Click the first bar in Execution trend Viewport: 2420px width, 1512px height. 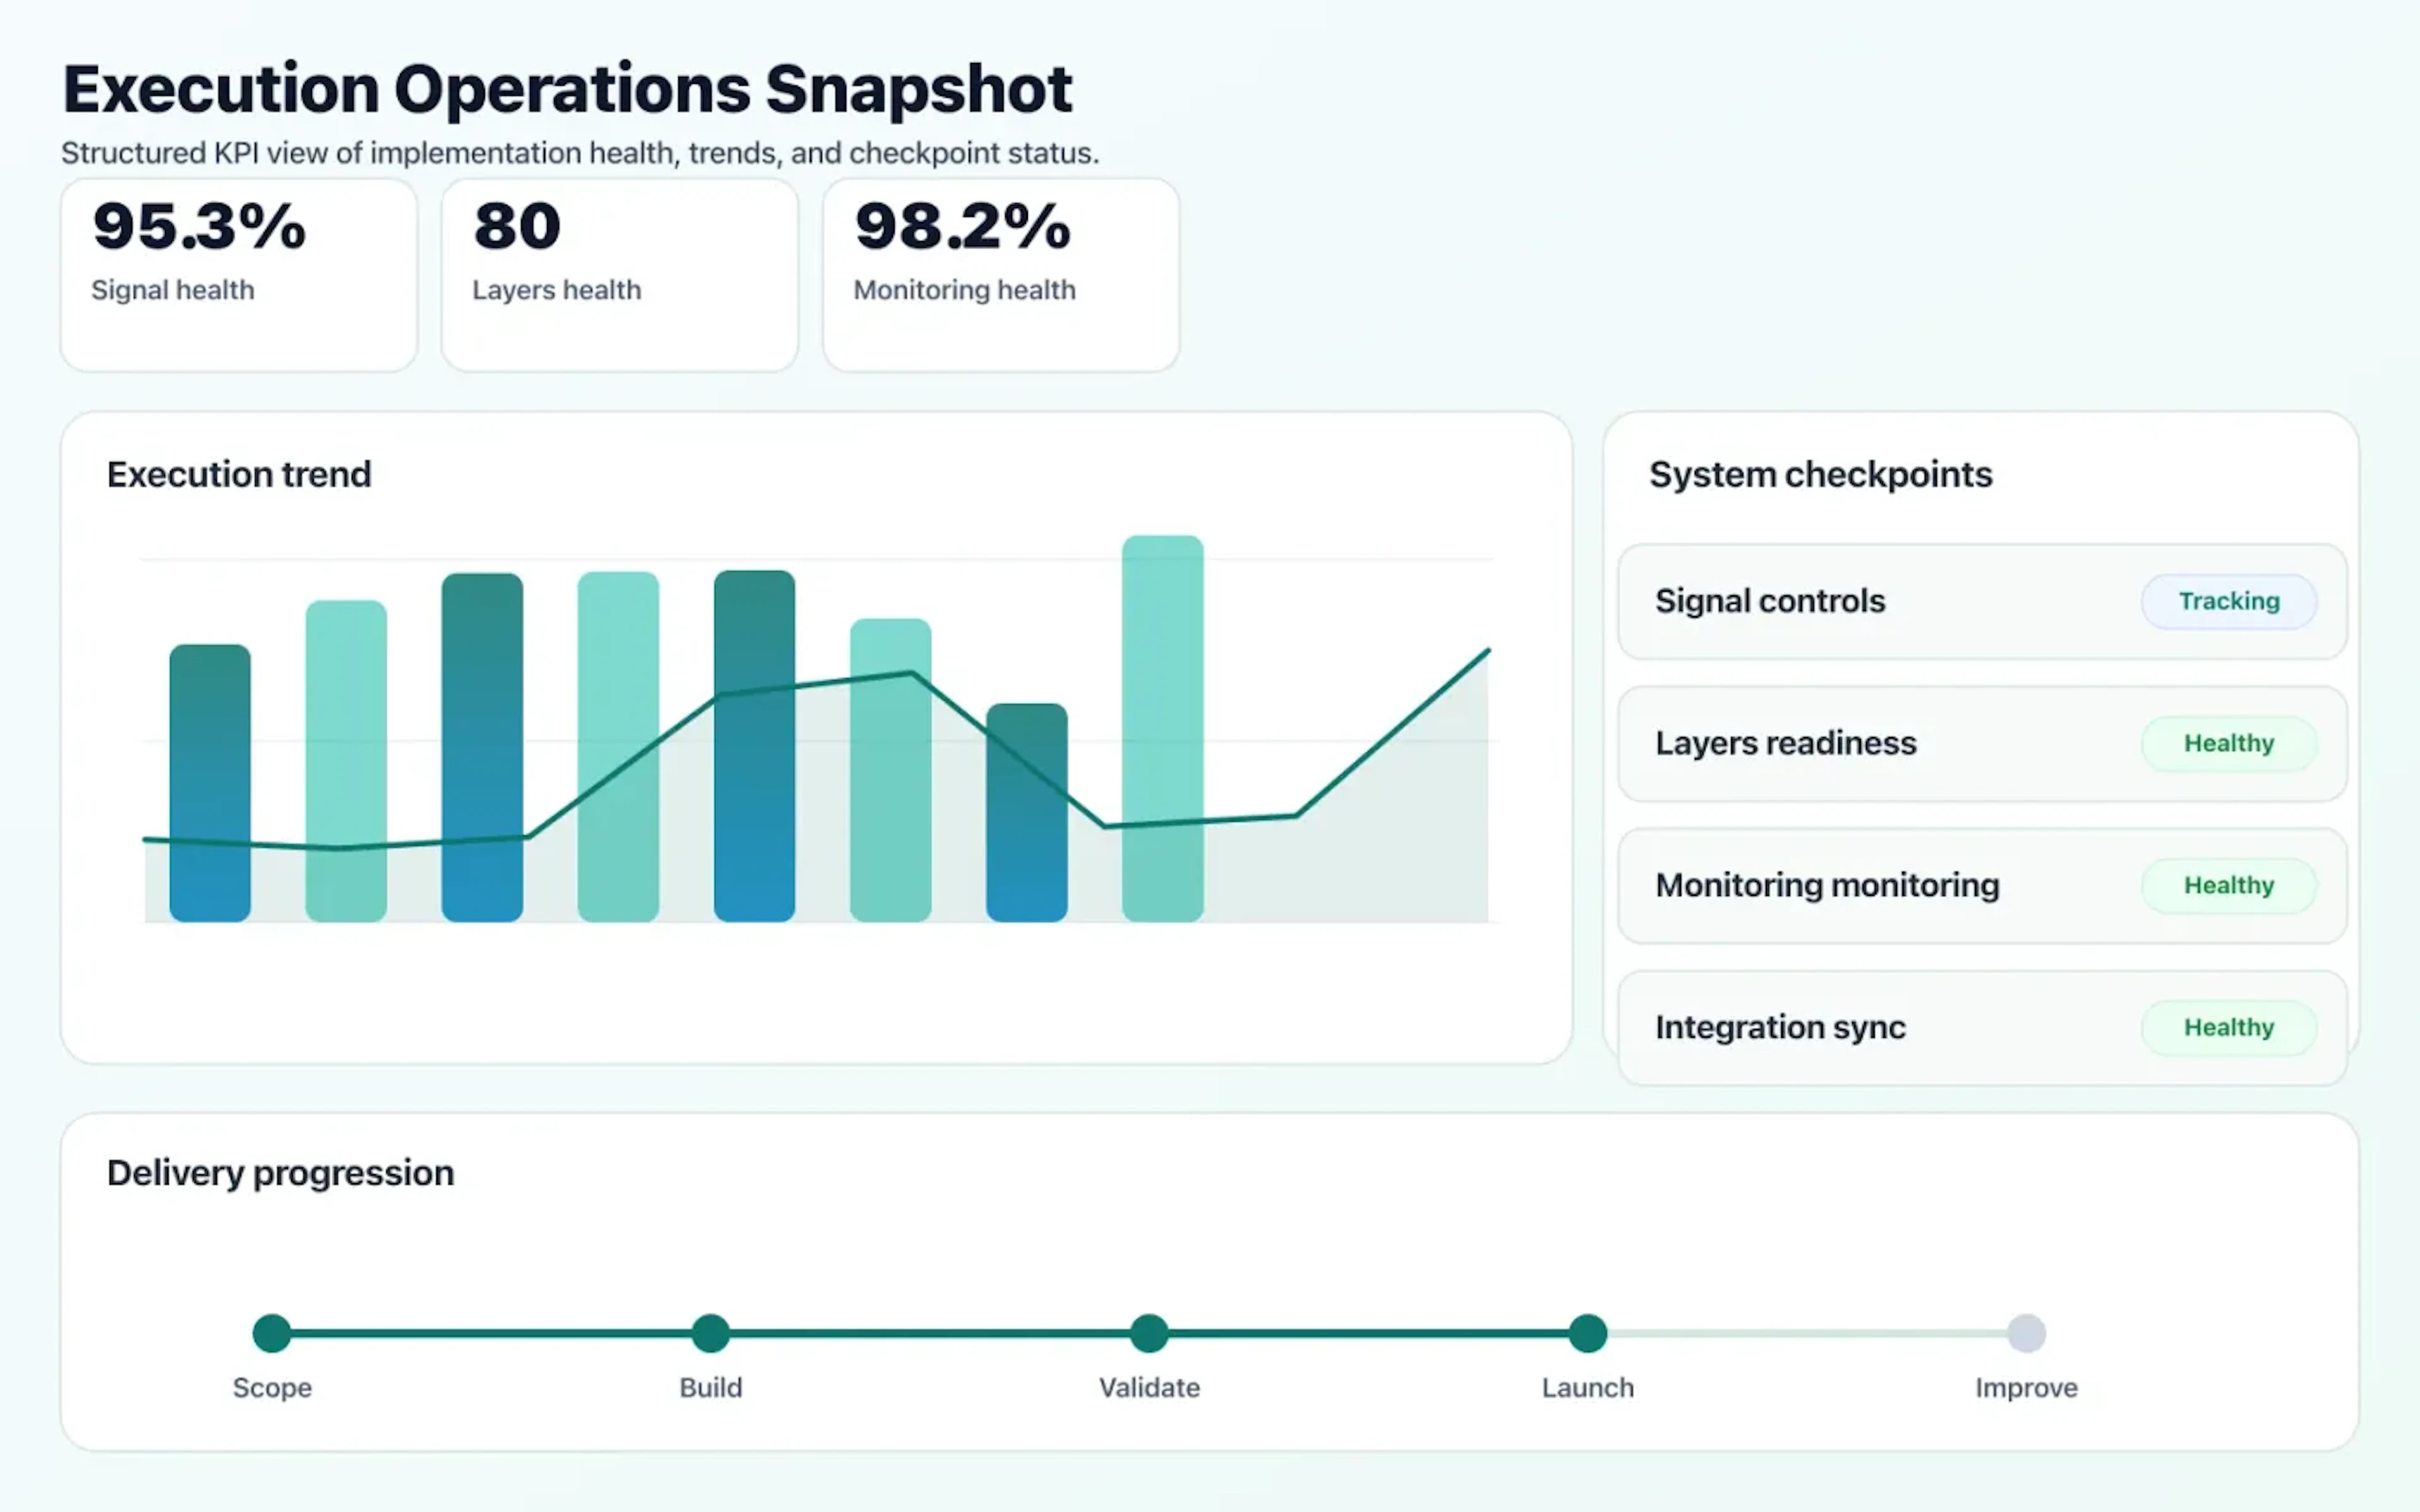210,785
